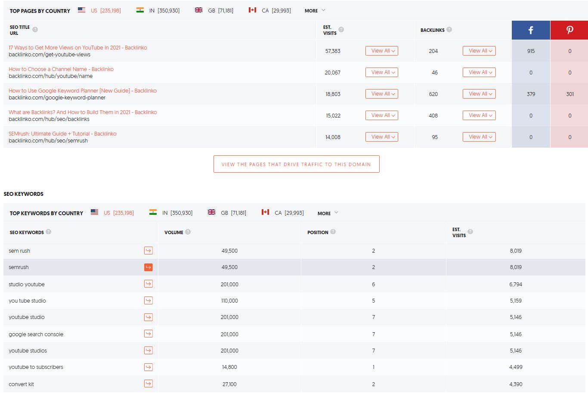
Task: Click help icon beside SEO Keywords column header
Action: 49,232
